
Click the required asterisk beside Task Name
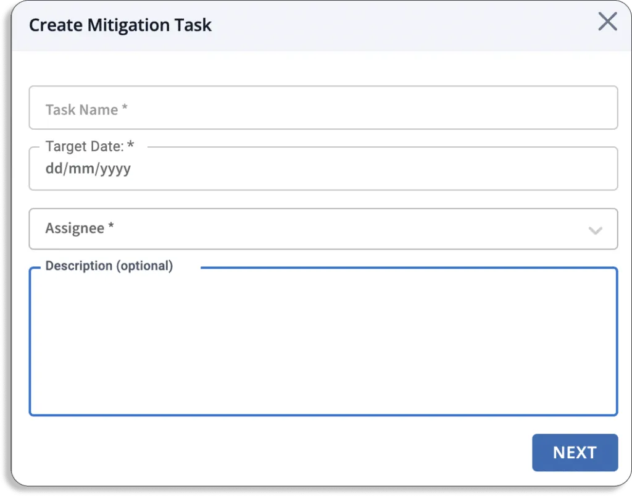pos(125,107)
